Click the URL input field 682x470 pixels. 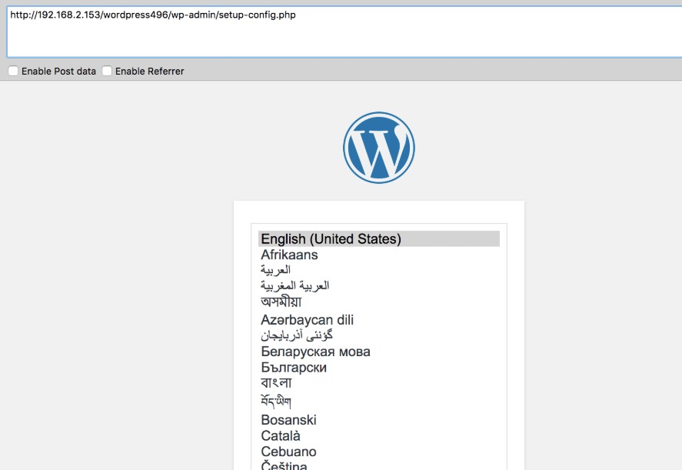pos(344,32)
